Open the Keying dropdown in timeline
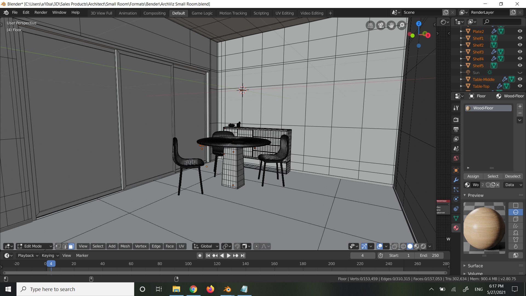 [x=50, y=255]
